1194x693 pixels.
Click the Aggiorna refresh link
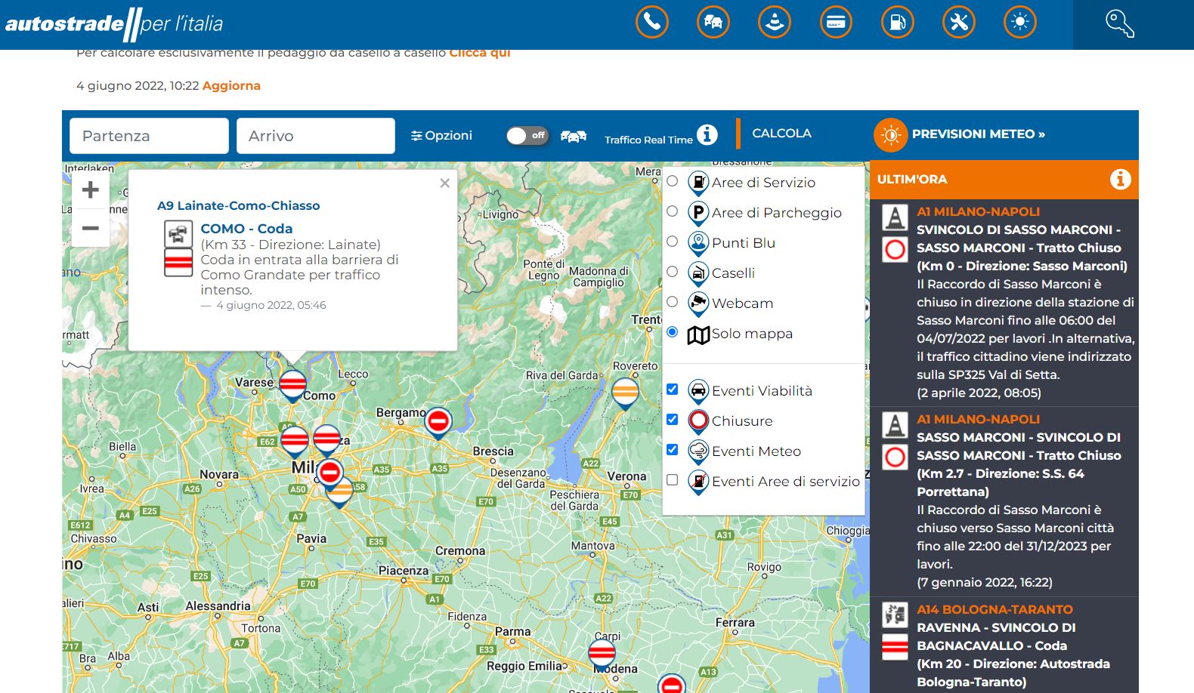pos(231,86)
